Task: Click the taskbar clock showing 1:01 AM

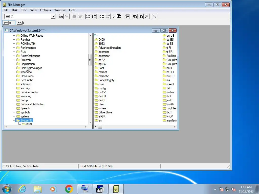Action: [246, 189]
